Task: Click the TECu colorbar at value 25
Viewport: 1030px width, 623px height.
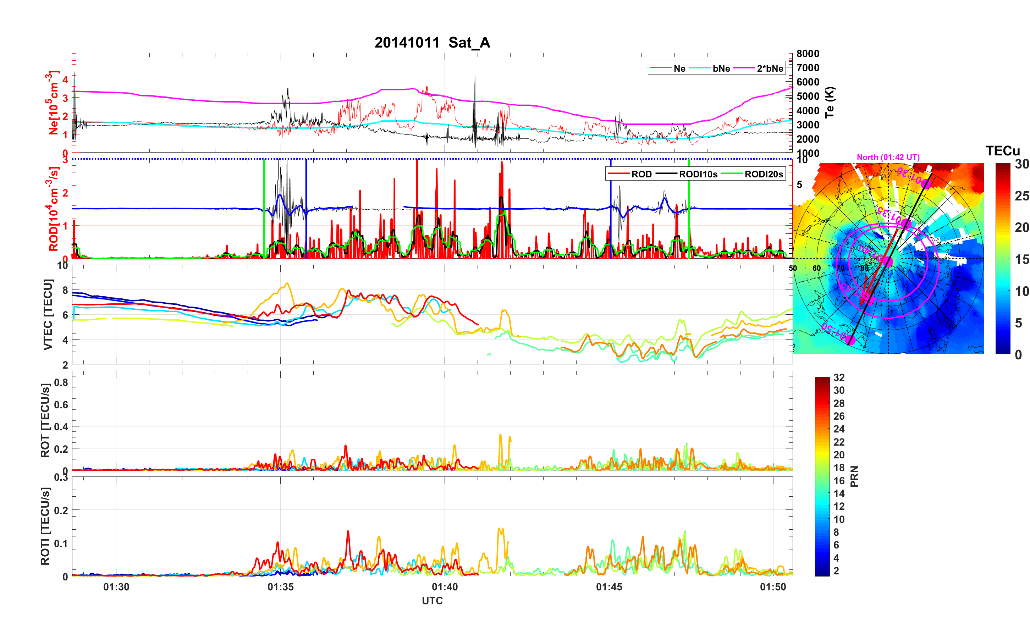Action: tap(1002, 196)
